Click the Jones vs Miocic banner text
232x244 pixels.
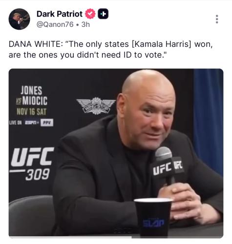(x=32, y=96)
